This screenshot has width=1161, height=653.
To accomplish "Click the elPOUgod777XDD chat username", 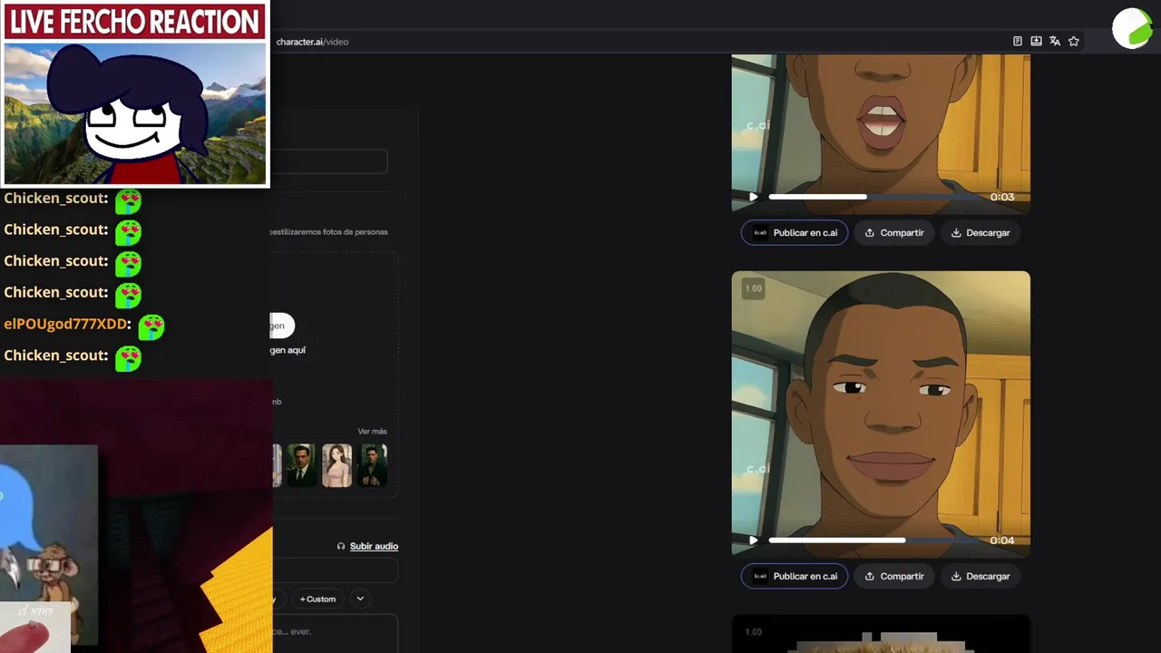I will [x=67, y=324].
